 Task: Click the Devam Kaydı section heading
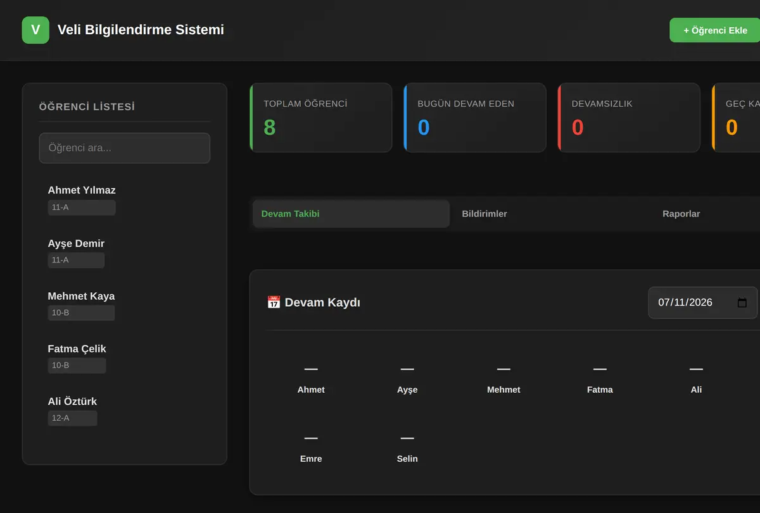coord(322,302)
